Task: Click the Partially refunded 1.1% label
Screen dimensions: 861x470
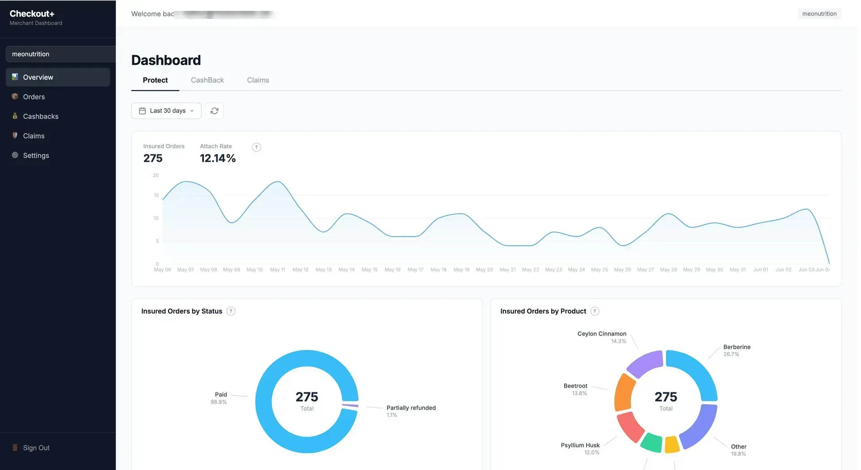Action: (411, 411)
